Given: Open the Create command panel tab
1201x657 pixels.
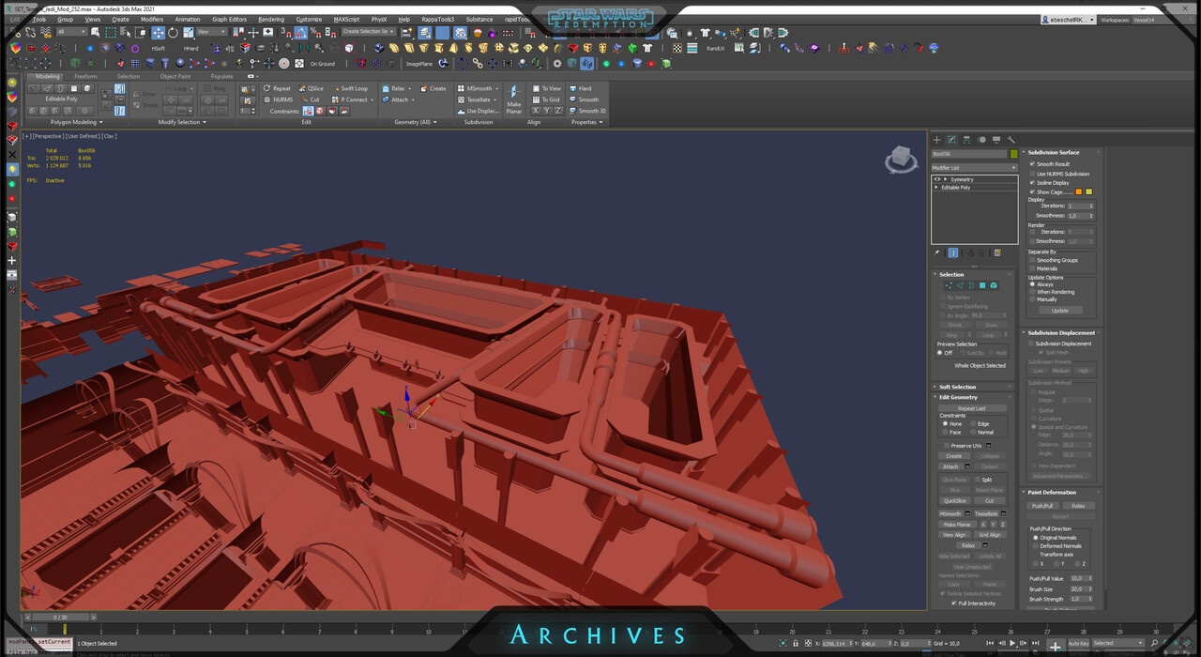Looking at the screenshot, I should pyautogui.click(x=936, y=140).
